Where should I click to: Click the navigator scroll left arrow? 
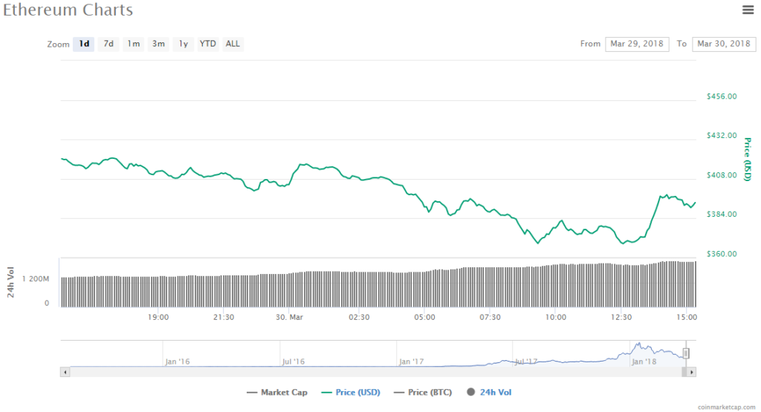[65, 371]
